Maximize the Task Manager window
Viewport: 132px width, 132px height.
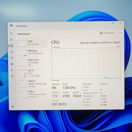tap(113, 23)
